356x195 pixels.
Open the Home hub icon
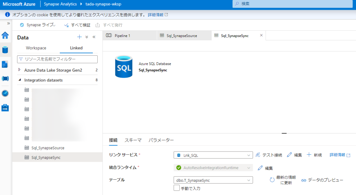[x=5, y=35]
